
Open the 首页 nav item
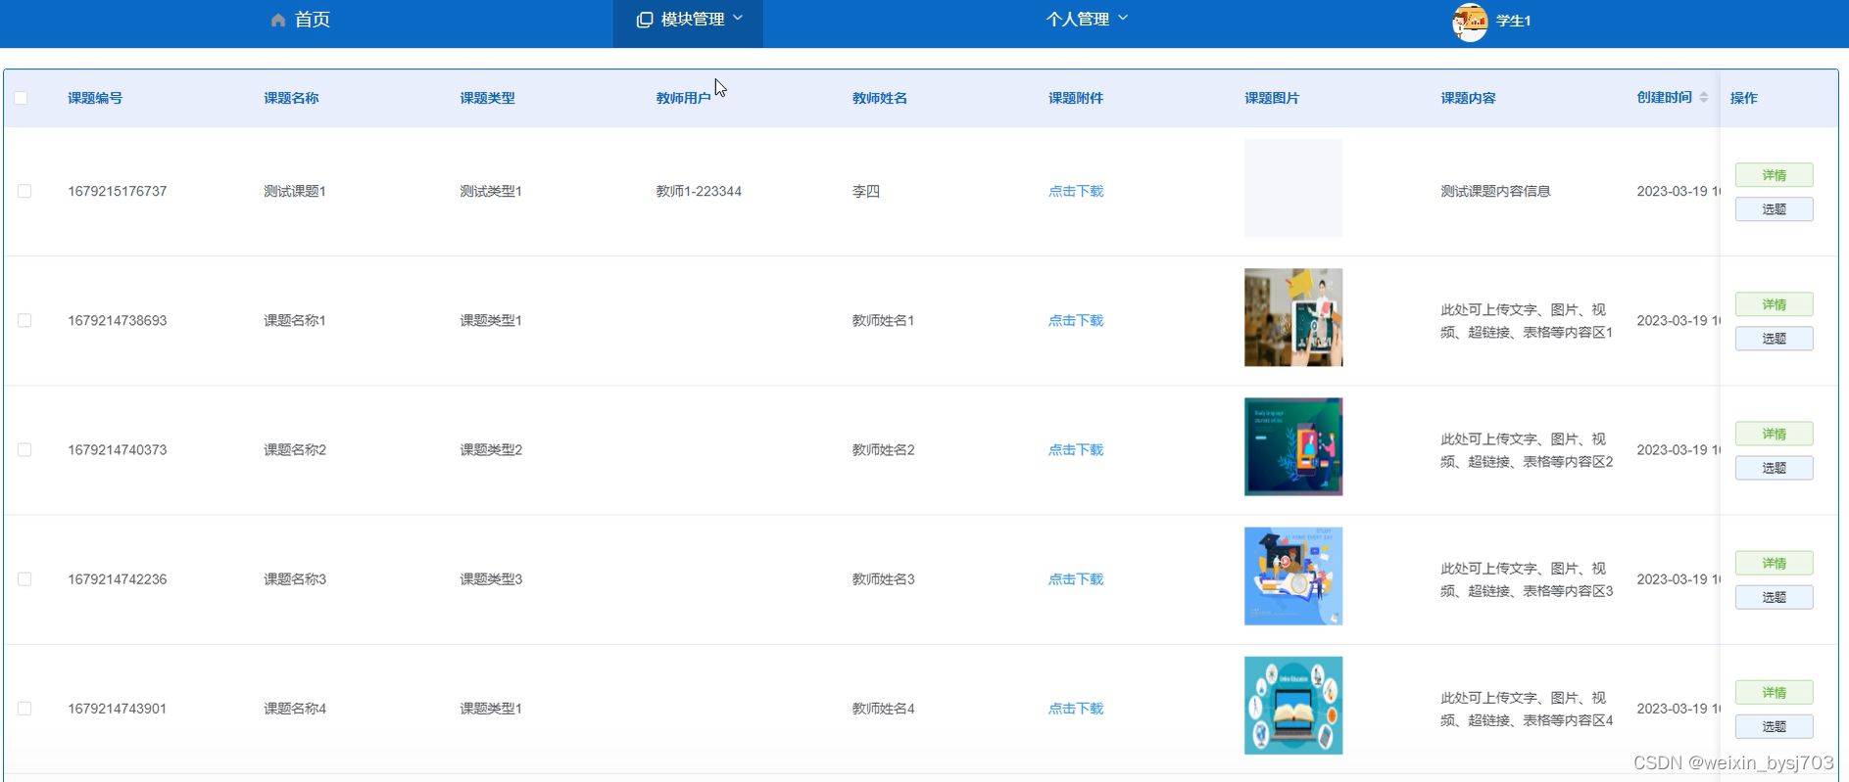click(301, 20)
